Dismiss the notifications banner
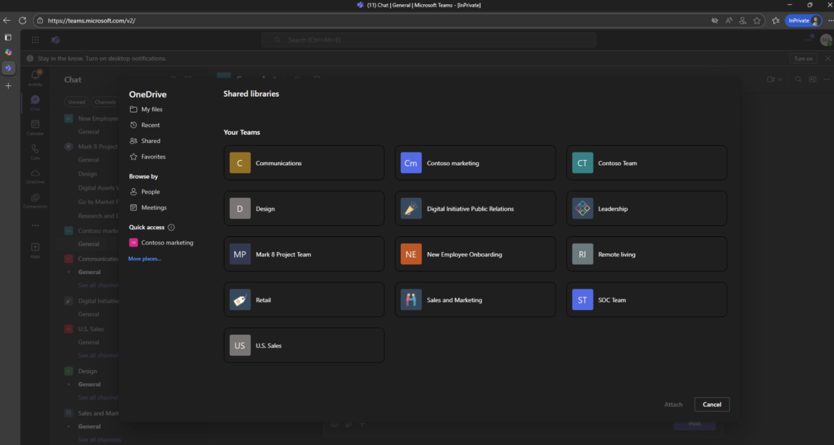The width and height of the screenshot is (834, 445). 827,58
